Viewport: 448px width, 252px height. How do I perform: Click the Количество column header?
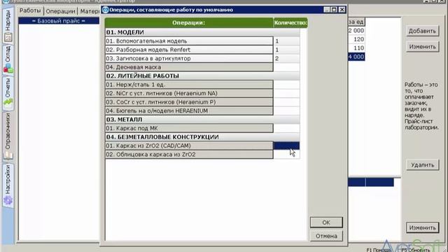[x=290, y=22]
